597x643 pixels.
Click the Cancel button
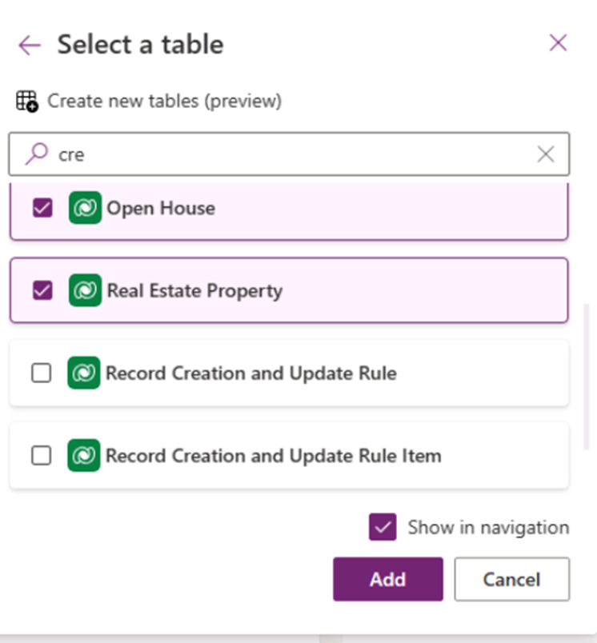pyautogui.click(x=511, y=579)
